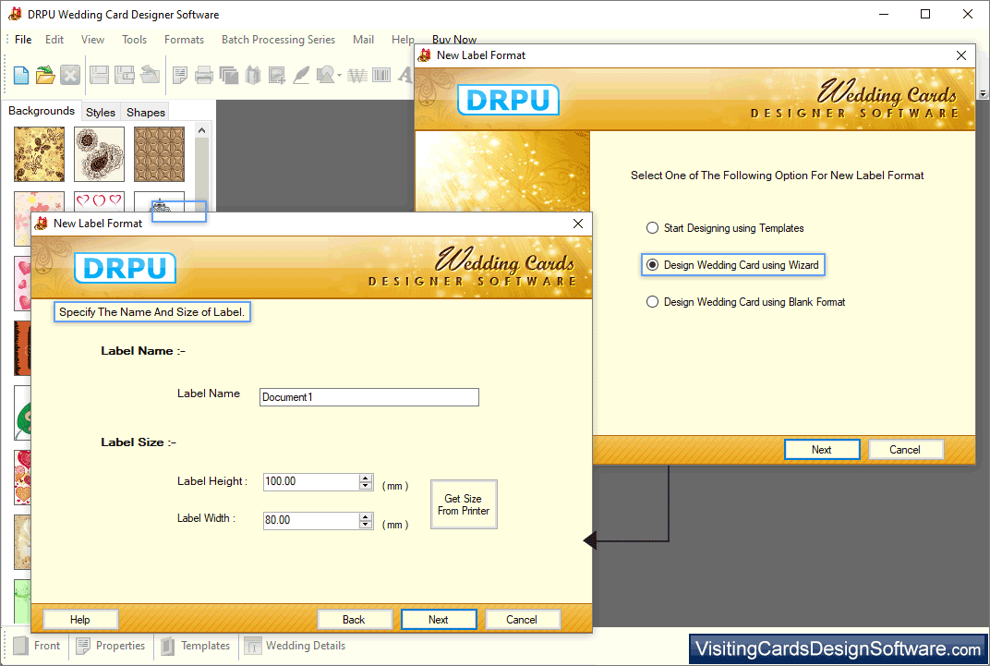Select the golden butterfly background thumbnail

coord(39,154)
